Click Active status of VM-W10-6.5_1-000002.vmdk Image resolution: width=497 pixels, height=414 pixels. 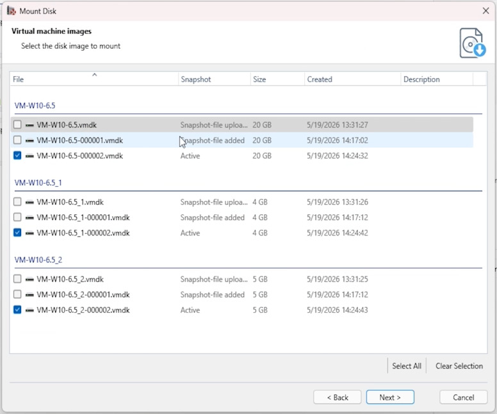click(190, 233)
